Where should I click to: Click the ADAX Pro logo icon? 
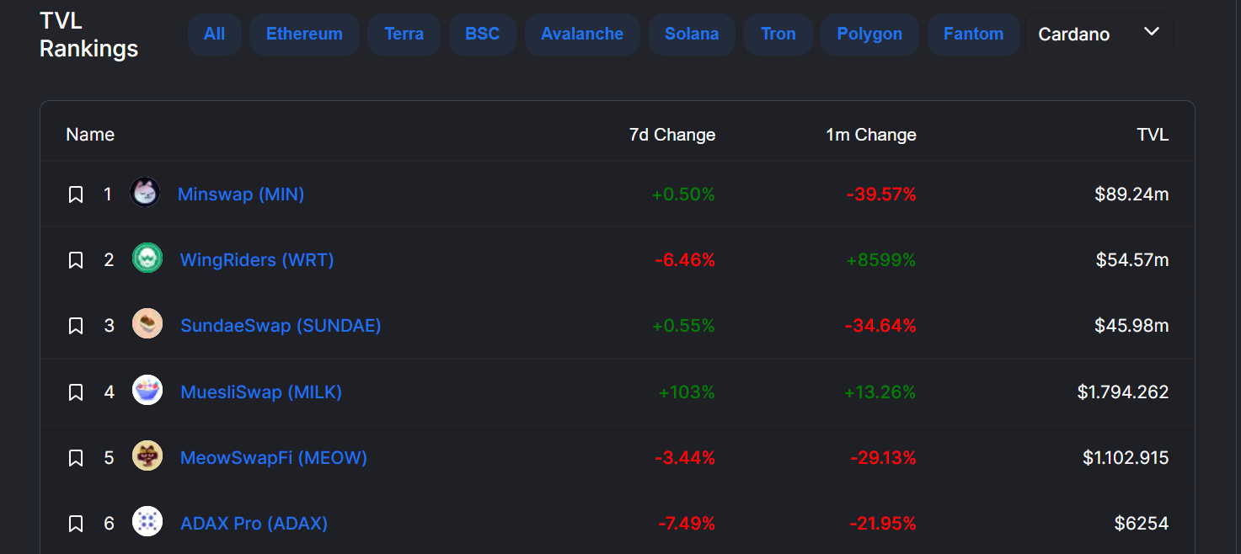(147, 521)
